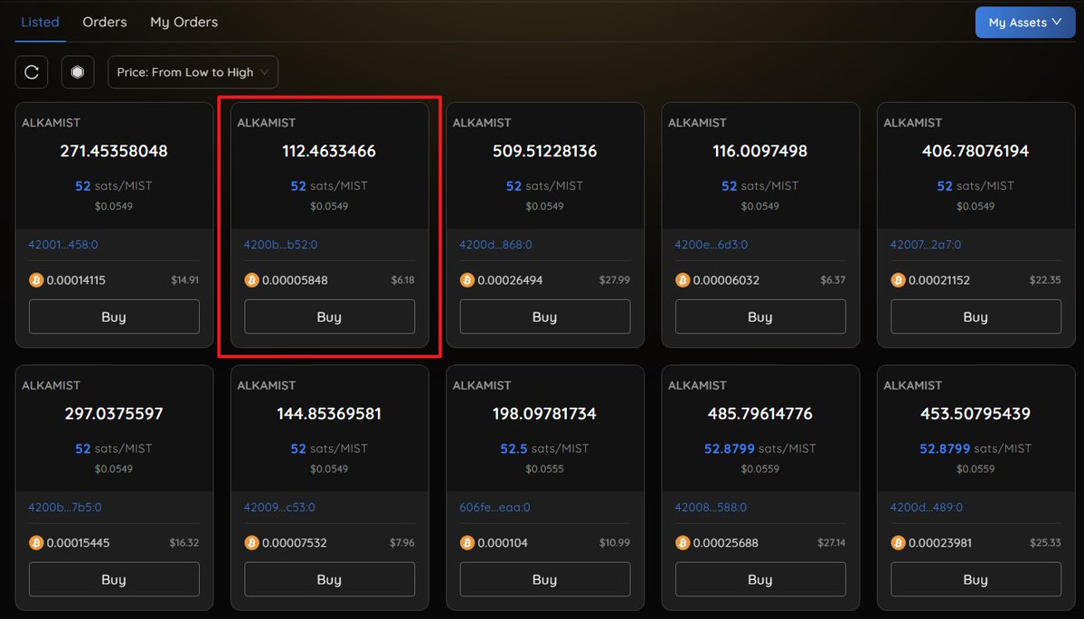Open transaction link 4200d...868:0

[x=495, y=245]
